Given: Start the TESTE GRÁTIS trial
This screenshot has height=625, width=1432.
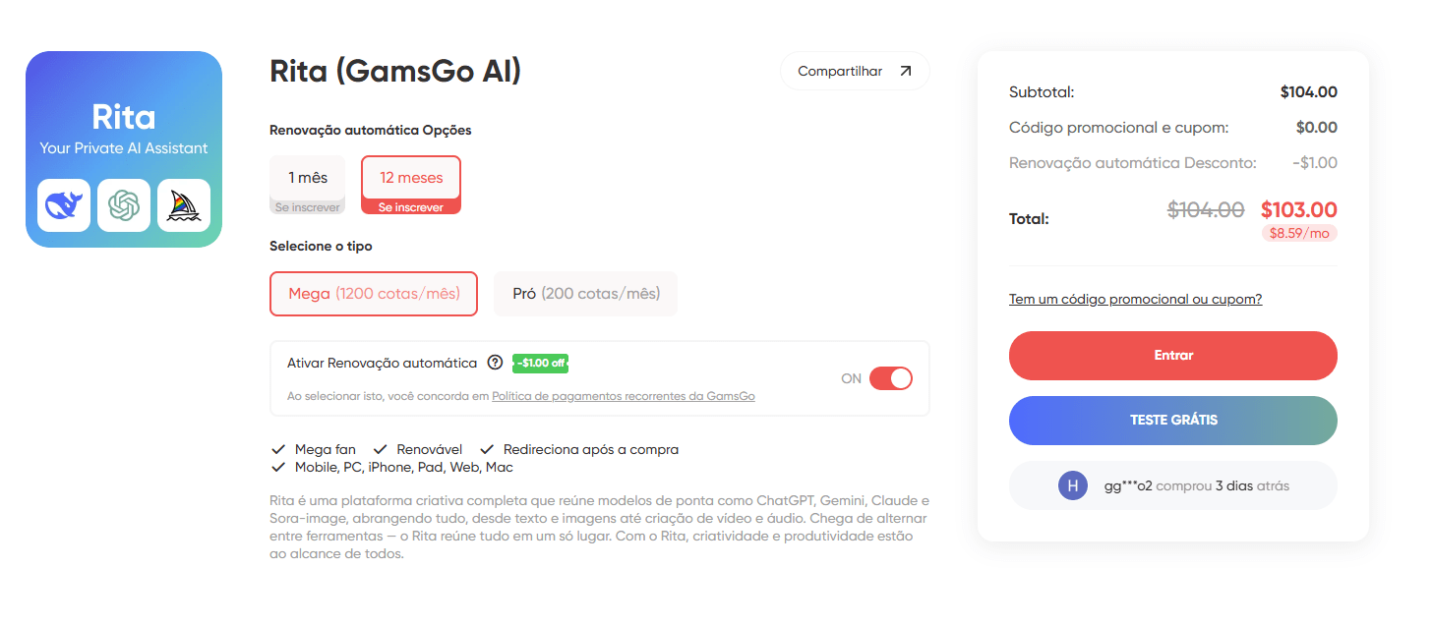Looking at the screenshot, I should tap(1171, 420).
